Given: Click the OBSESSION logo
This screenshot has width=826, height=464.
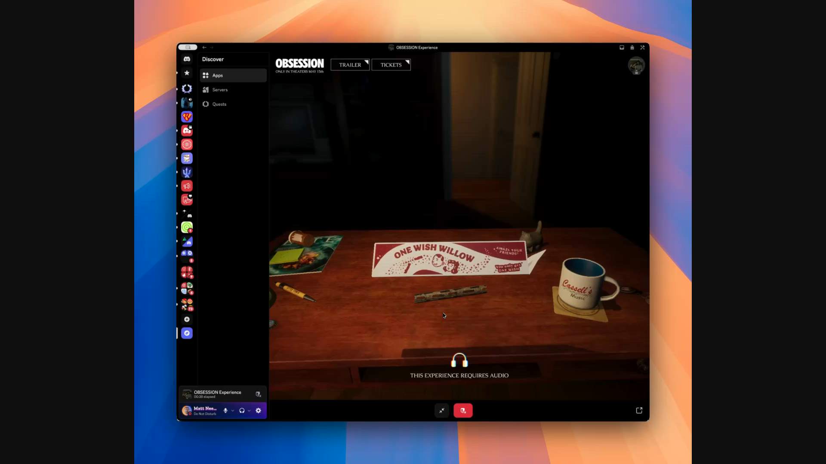Looking at the screenshot, I should coord(299,65).
